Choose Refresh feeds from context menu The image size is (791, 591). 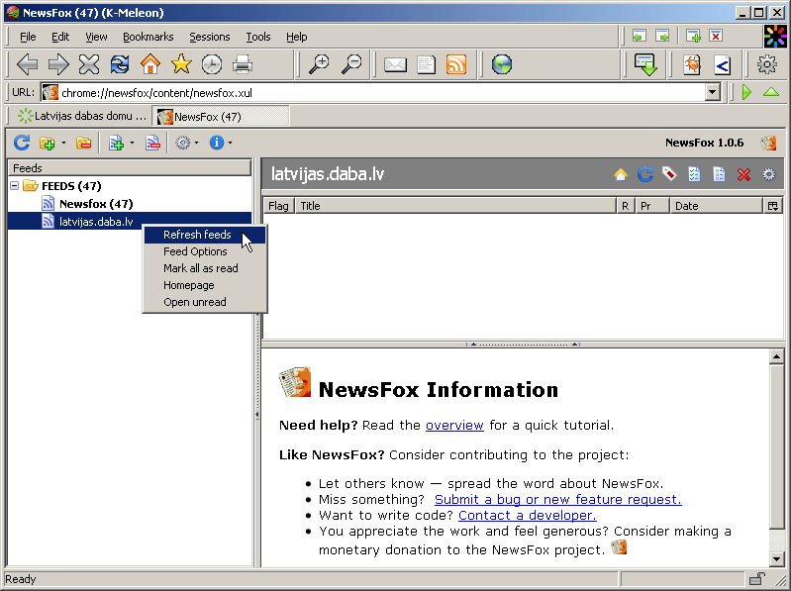pos(205,235)
